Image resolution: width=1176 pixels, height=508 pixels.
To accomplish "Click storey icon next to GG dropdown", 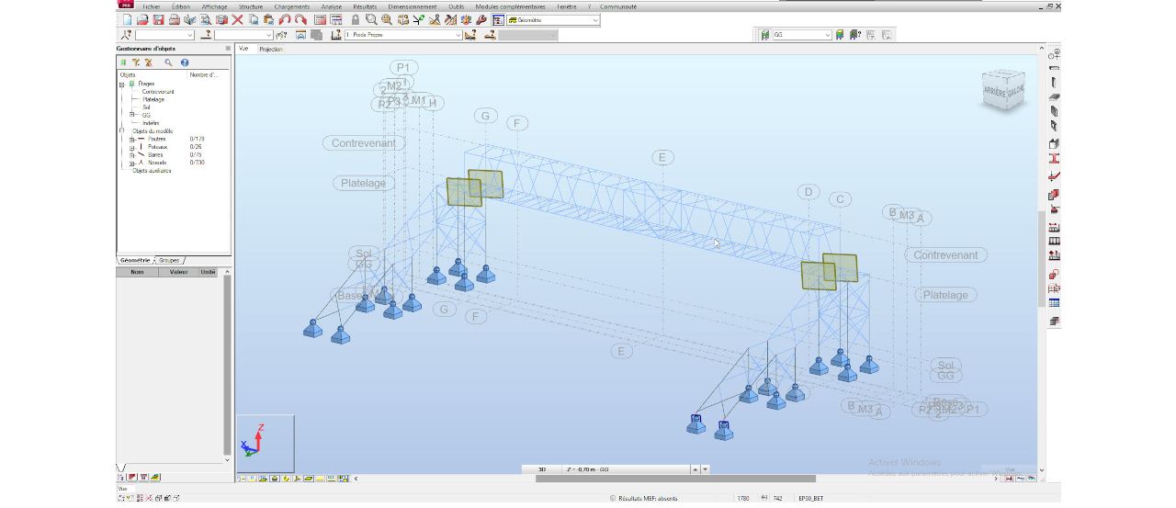I will point(764,35).
